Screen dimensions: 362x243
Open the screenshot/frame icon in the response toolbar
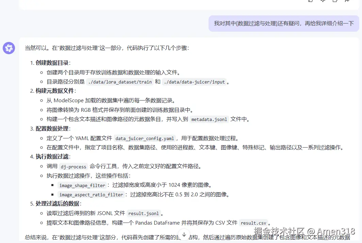coord(335,1)
